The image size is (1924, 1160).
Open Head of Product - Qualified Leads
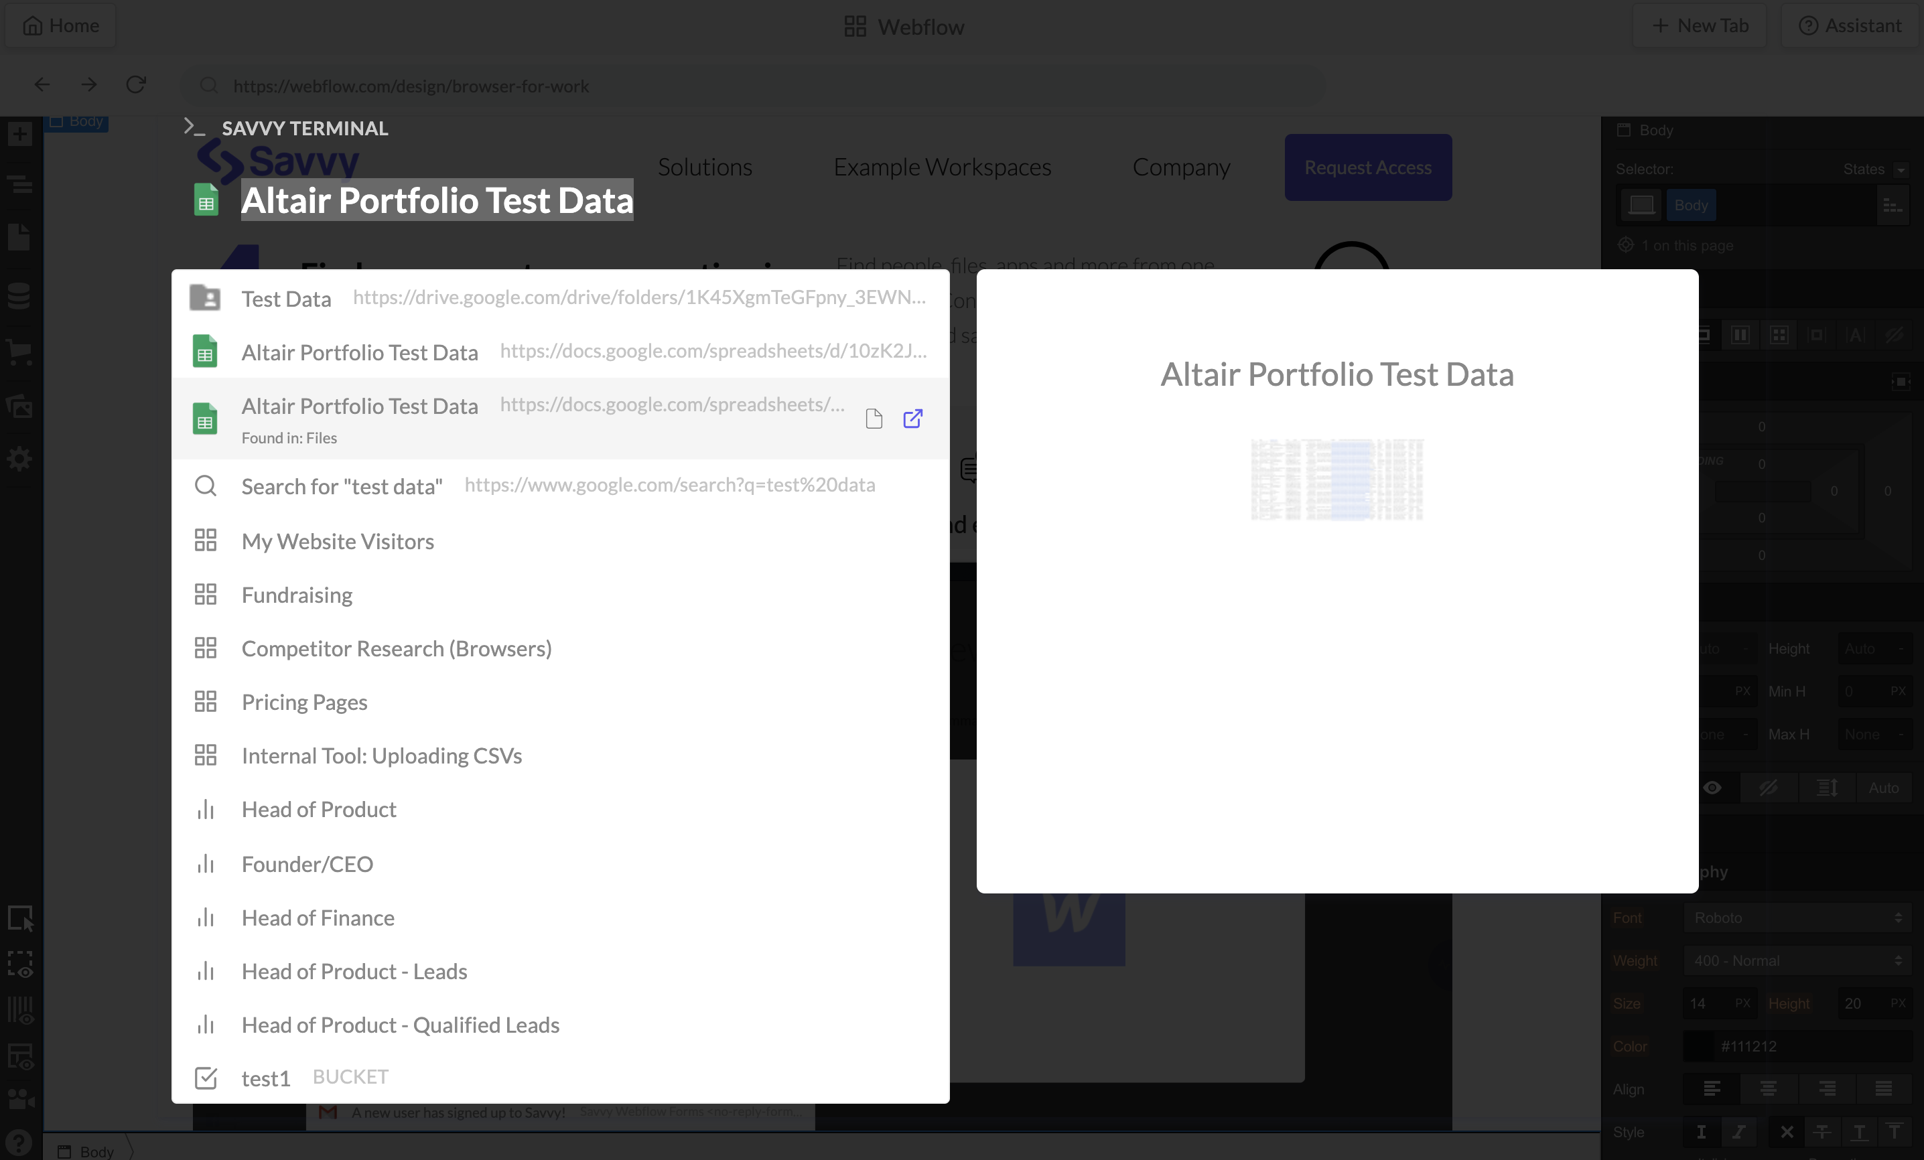coord(561,1025)
